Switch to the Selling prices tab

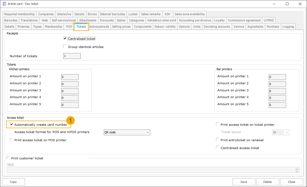(x=121, y=27)
